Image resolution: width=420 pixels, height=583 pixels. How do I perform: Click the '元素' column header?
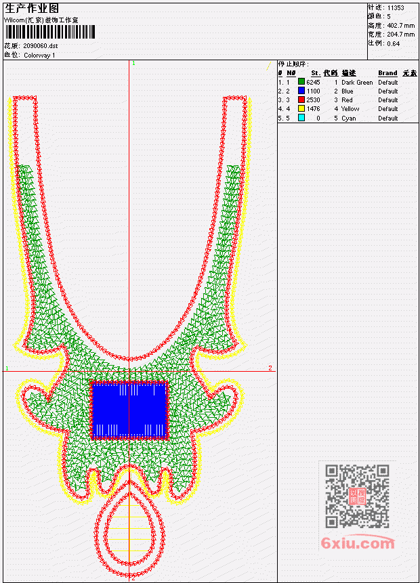tap(410, 73)
